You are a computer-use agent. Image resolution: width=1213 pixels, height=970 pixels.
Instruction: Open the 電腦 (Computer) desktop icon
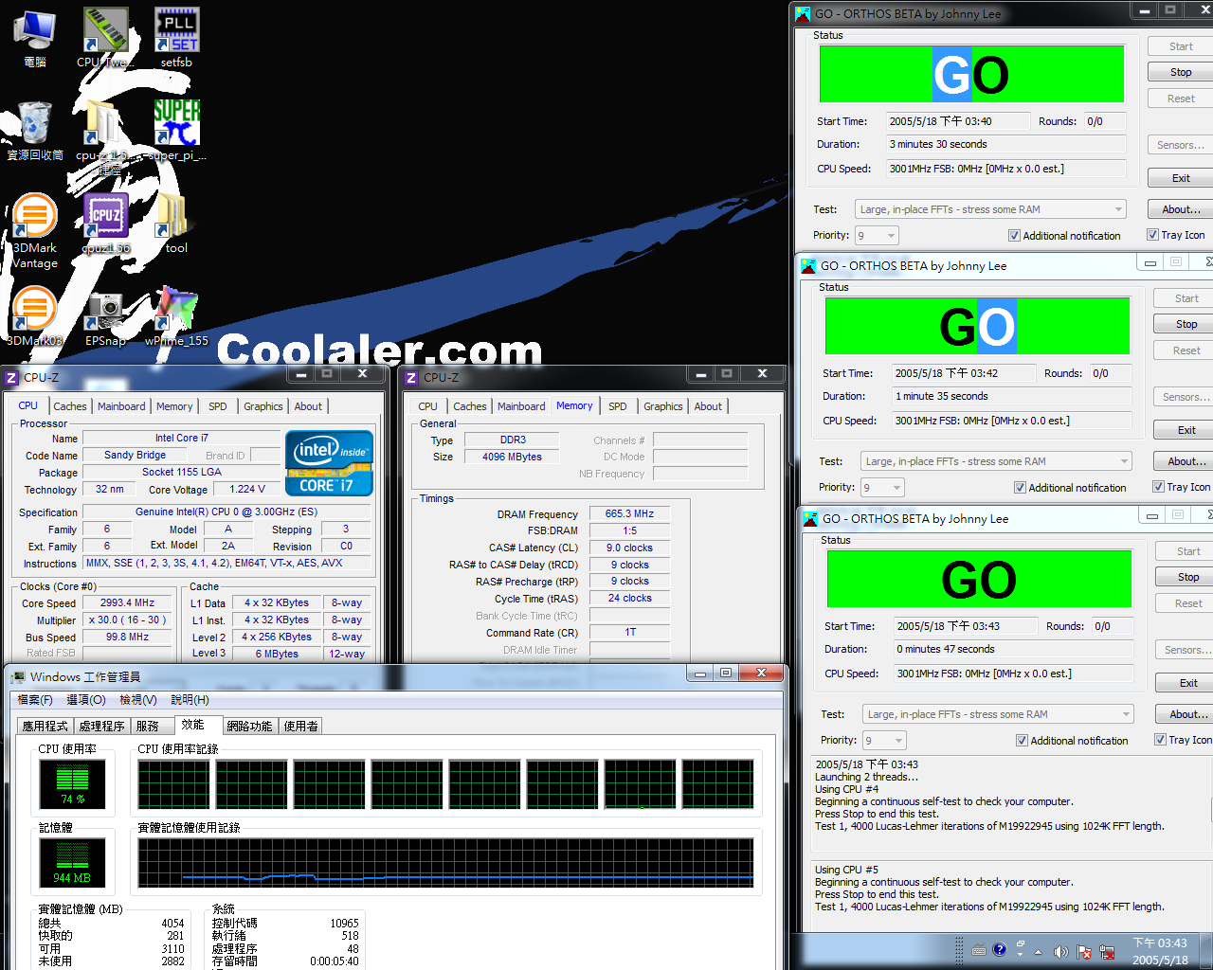tap(35, 38)
